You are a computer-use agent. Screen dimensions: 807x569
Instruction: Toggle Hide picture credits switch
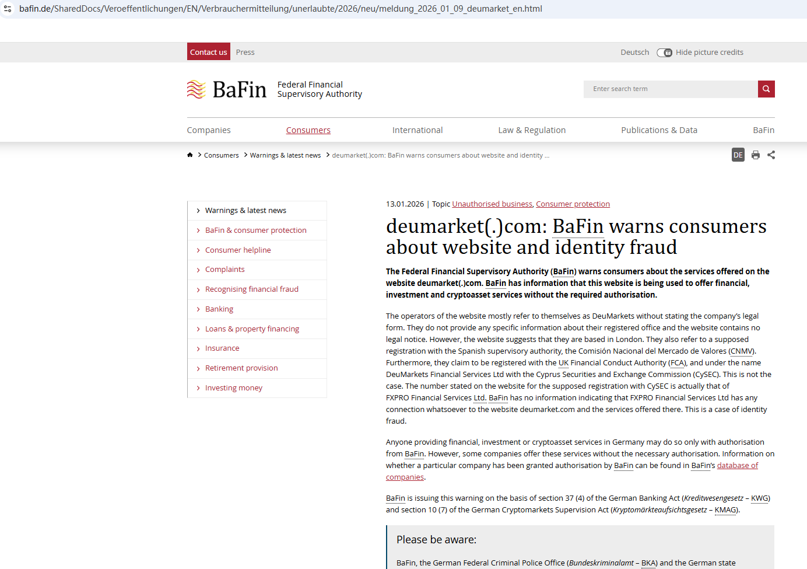[x=664, y=53]
